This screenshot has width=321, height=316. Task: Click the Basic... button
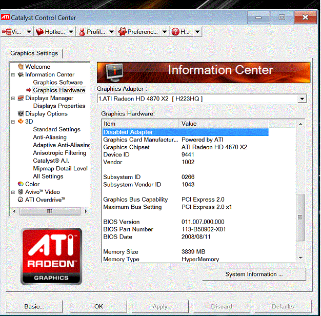34,306
